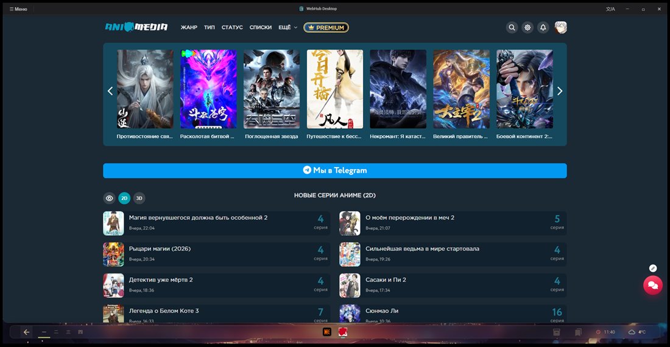Open Сюнмао Ли entry
This screenshot has height=347, width=670.
453,314
